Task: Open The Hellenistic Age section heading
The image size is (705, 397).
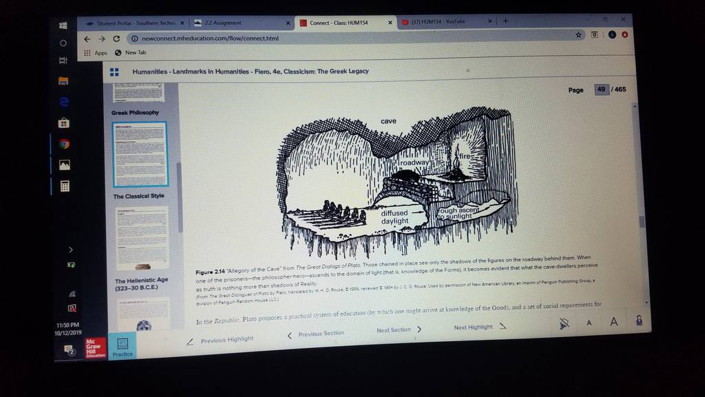Action: pos(142,284)
